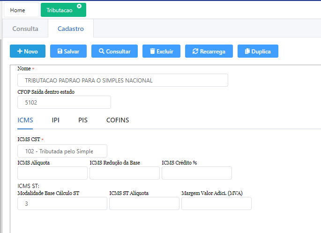This screenshot has height=233, width=321.
Task: Close the Tributacao tab with x icon
Action: (79, 6)
